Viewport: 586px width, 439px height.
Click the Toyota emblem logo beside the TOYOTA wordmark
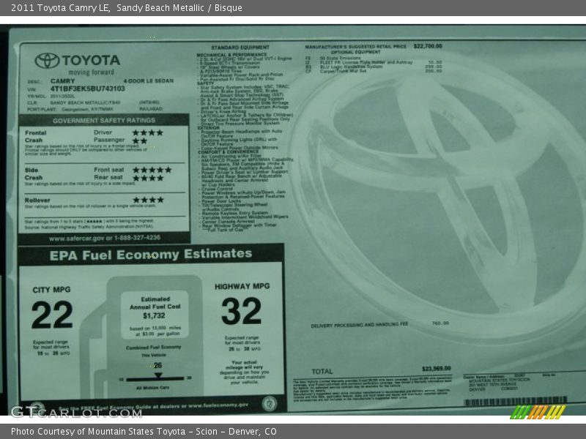pyautogui.click(x=47, y=61)
